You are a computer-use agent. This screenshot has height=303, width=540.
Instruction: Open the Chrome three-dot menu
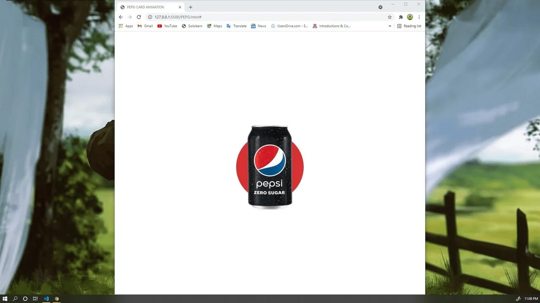click(419, 17)
